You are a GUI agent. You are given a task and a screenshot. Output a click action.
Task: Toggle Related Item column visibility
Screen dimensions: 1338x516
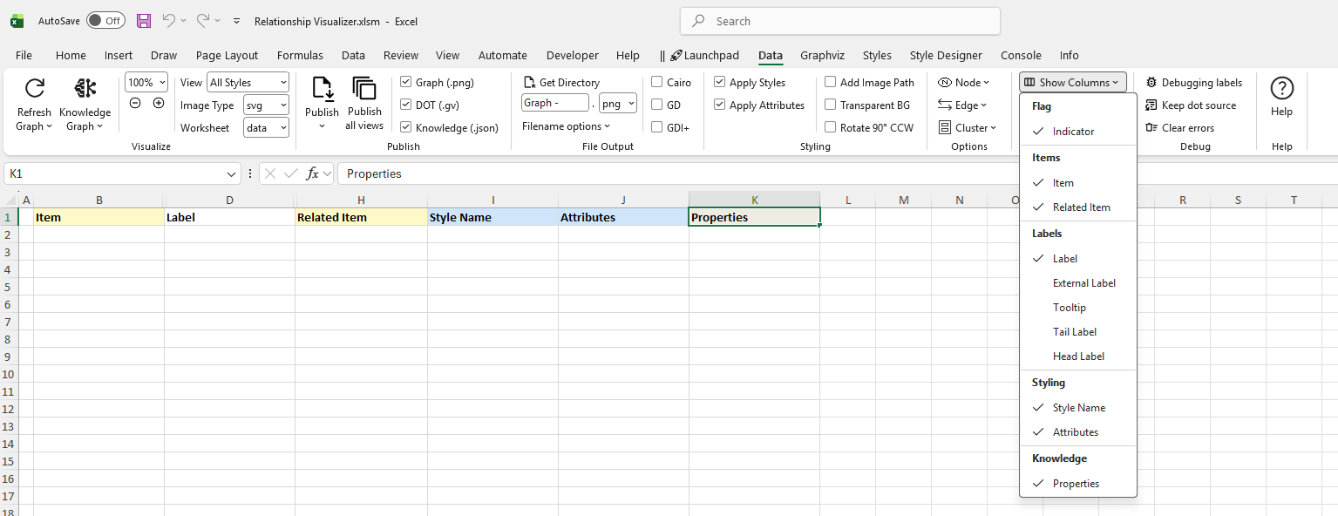[x=1078, y=207]
